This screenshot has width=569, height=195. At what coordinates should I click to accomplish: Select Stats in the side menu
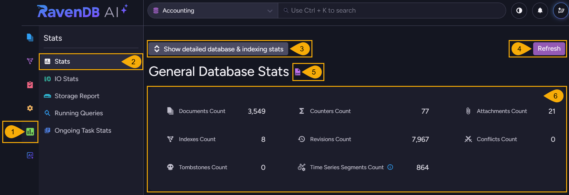click(x=90, y=61)
